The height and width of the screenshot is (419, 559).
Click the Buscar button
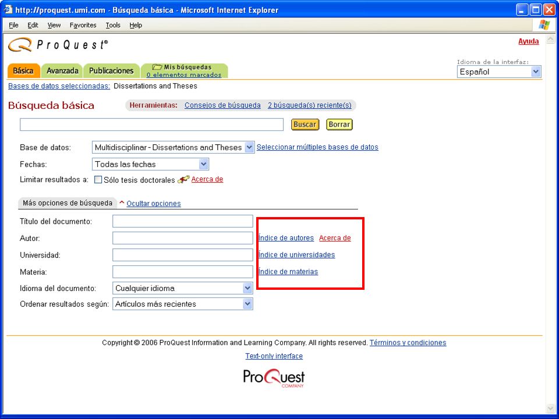(305, 125)
